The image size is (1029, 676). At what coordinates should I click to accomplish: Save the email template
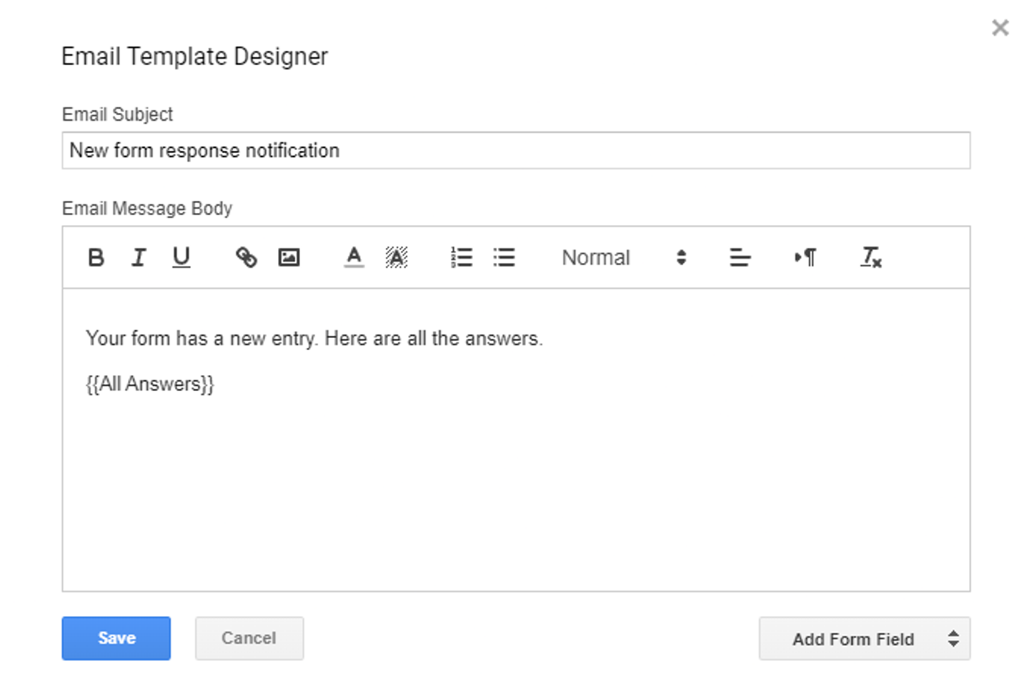[x=116, y=638]
